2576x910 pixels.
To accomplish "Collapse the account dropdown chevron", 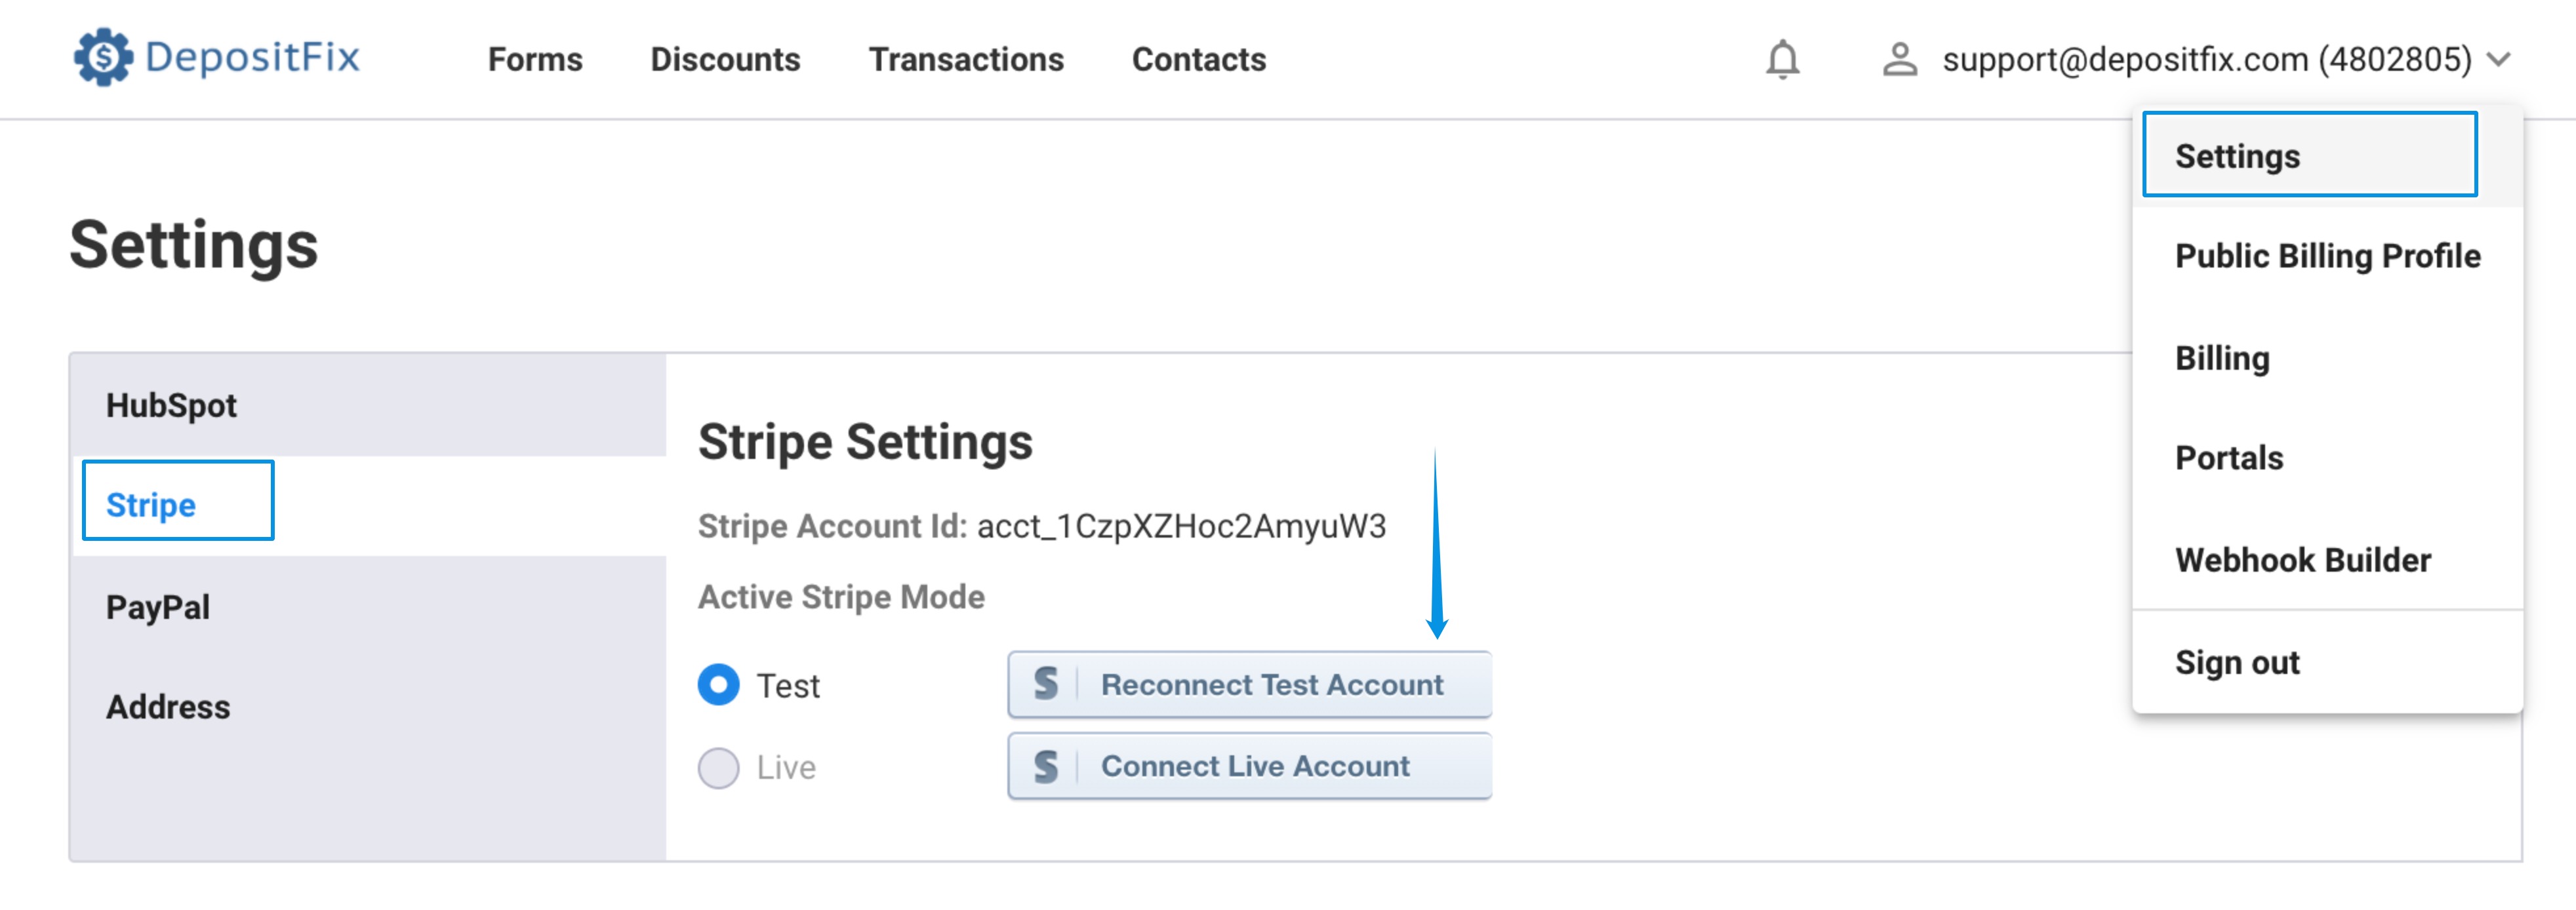I will [2498, 59].
